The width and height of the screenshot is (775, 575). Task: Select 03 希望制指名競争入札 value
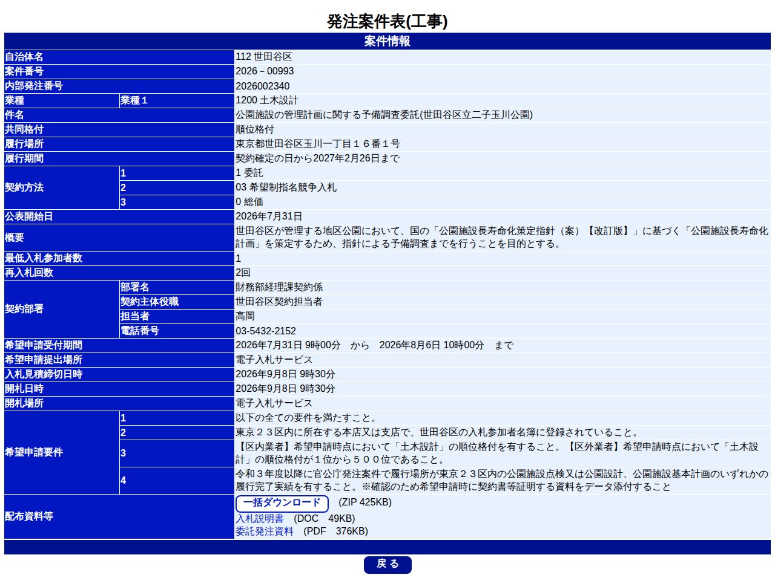tap(286, 187)
